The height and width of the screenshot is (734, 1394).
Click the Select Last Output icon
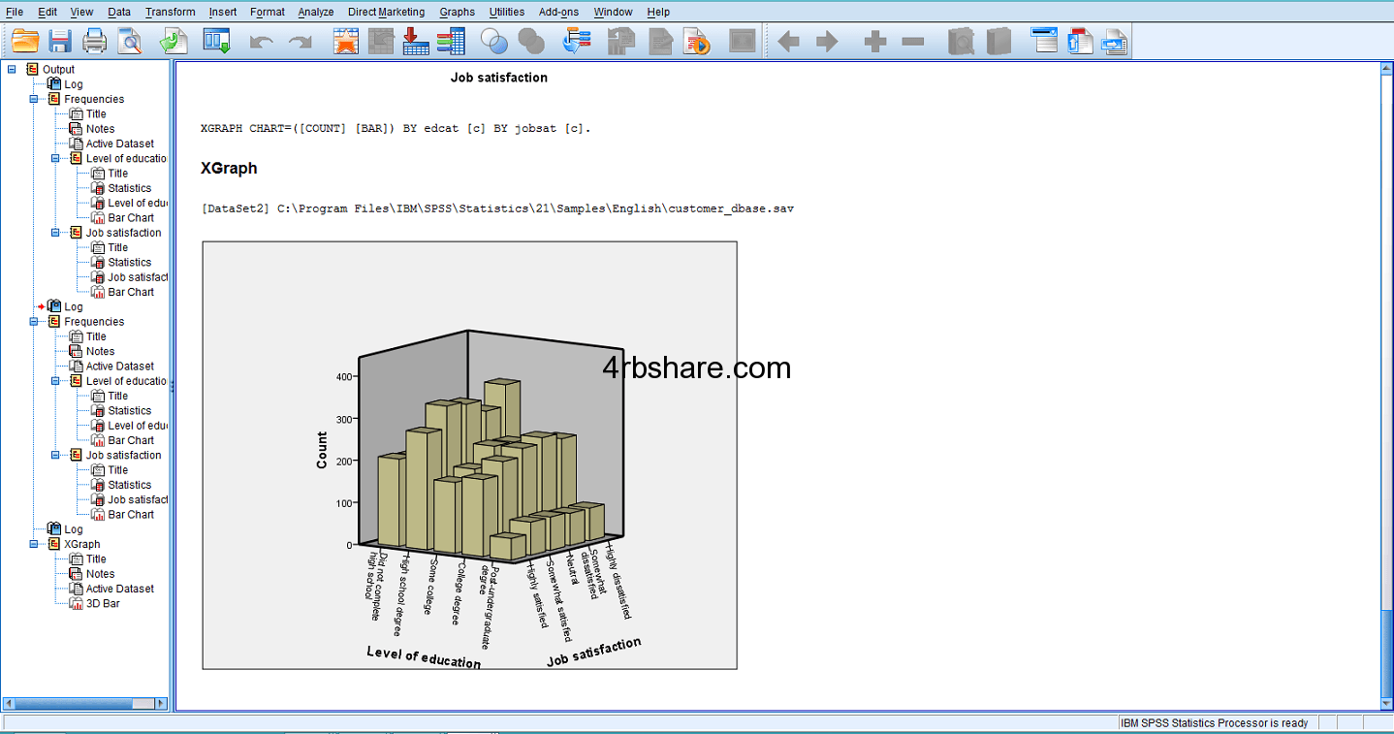pyautogui.click(x=577, y=41)
